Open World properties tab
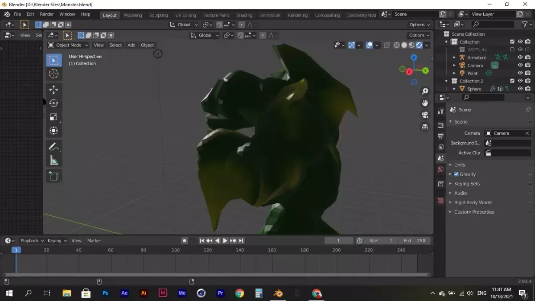The width and height of the screenshot is (535, 301). [x=440, y=169]
